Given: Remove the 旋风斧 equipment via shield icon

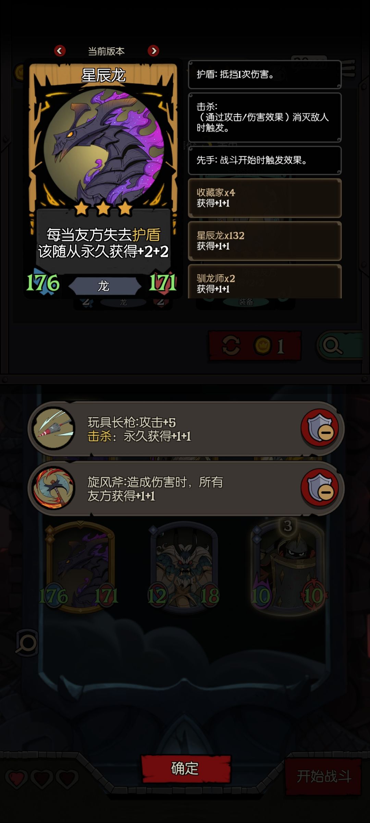Looking at the screenshot, I should [320, 488].
